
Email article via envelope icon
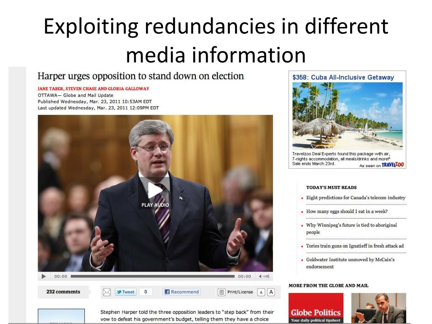(107, 292)
